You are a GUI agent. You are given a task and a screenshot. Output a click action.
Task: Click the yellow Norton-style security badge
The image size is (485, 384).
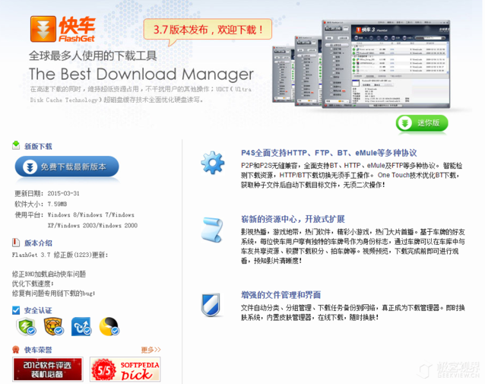click(109, 326)
